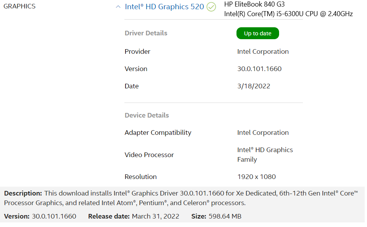Click the Size 598.64 MB text
Image resolution: width=367 pixels, height=227 pixels.
point(216,216)
